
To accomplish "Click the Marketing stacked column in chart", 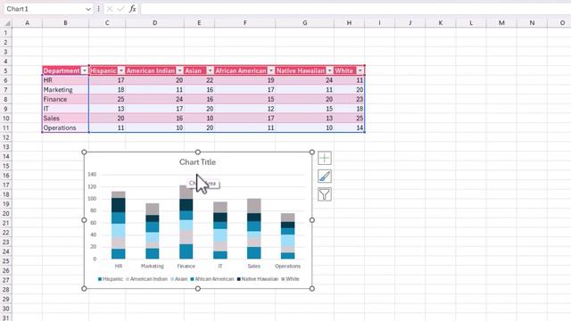I will [x=153, y=231].
